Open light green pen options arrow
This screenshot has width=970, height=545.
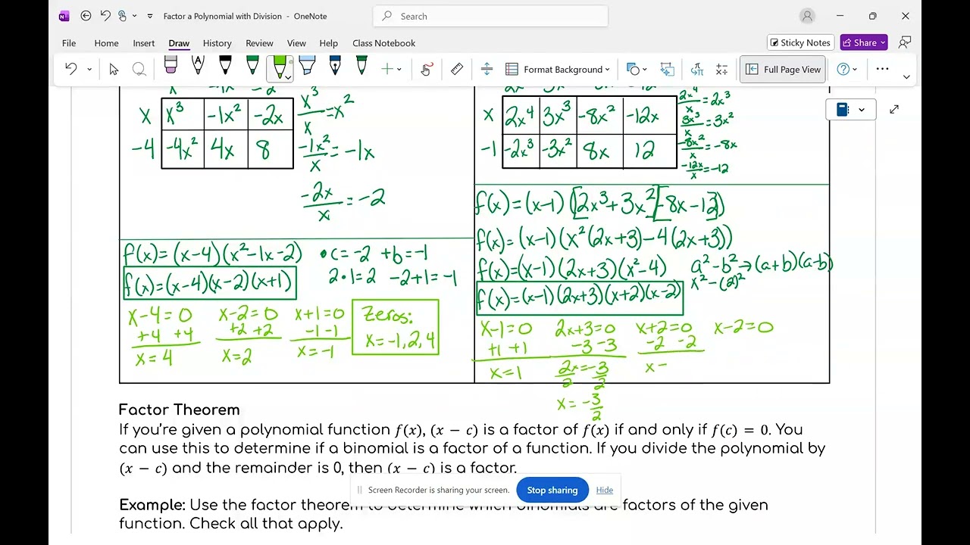tap(288, 77)
